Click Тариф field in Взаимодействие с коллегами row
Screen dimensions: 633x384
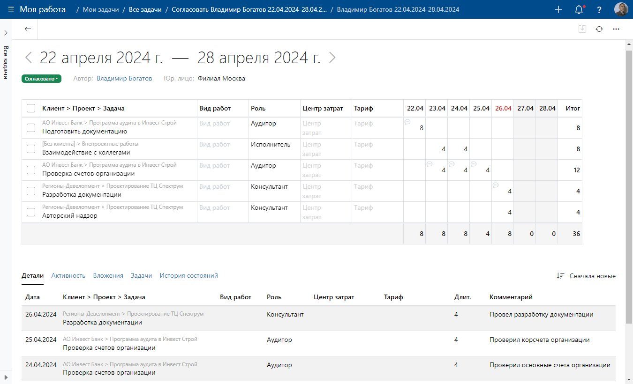pos(377,149)
